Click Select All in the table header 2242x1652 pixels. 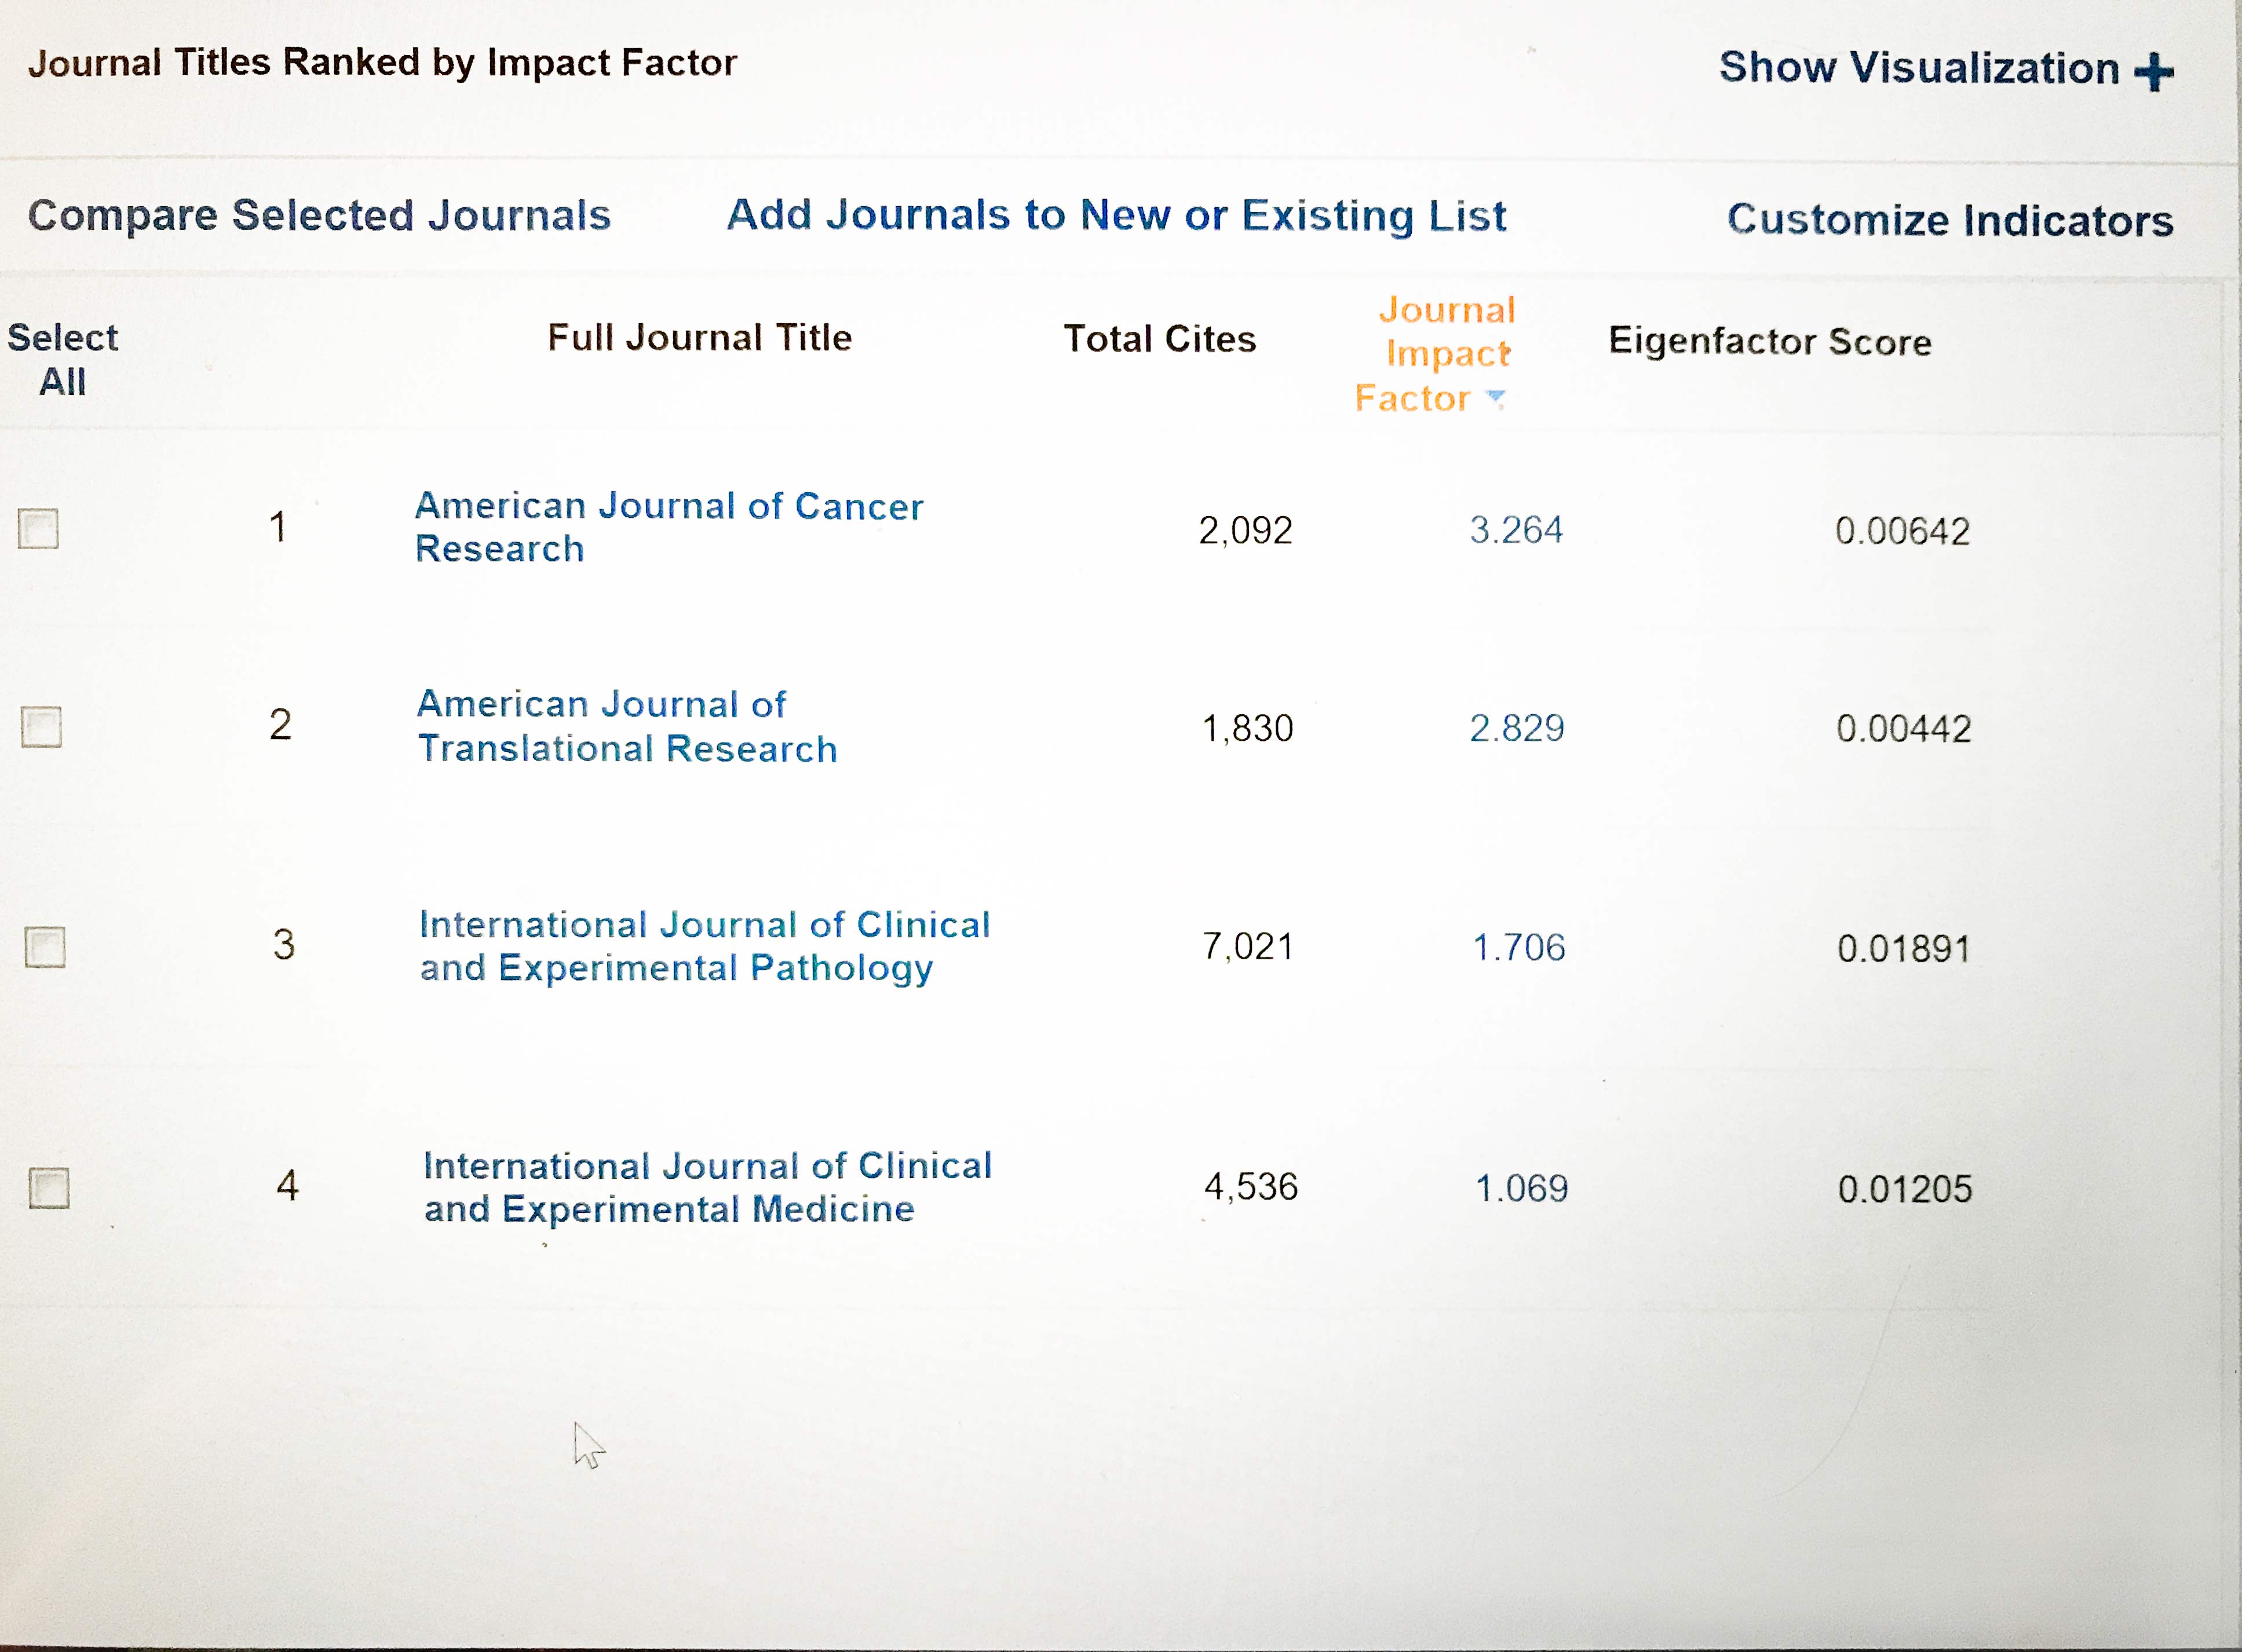[x=62, y=359]
